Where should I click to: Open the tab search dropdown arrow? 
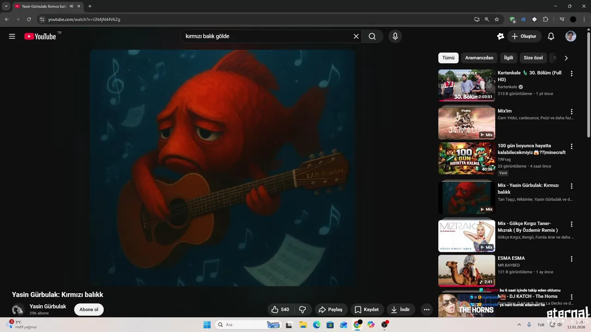point(6,6)
